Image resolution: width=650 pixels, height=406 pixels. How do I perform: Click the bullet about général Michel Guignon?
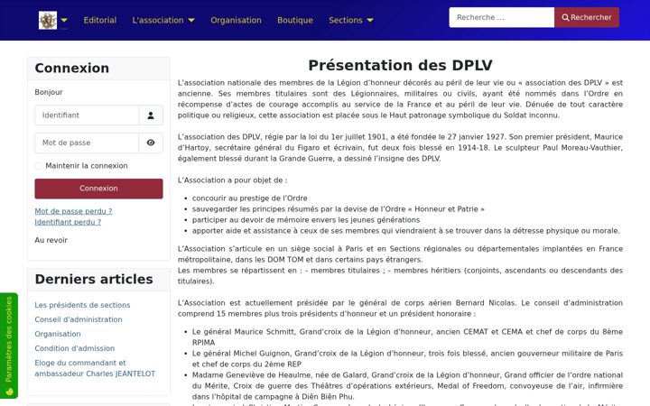pyautogui.click(x=407, y=358)
